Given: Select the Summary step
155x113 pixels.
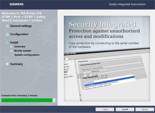Looking at the screenshot, I should [16, 64].
